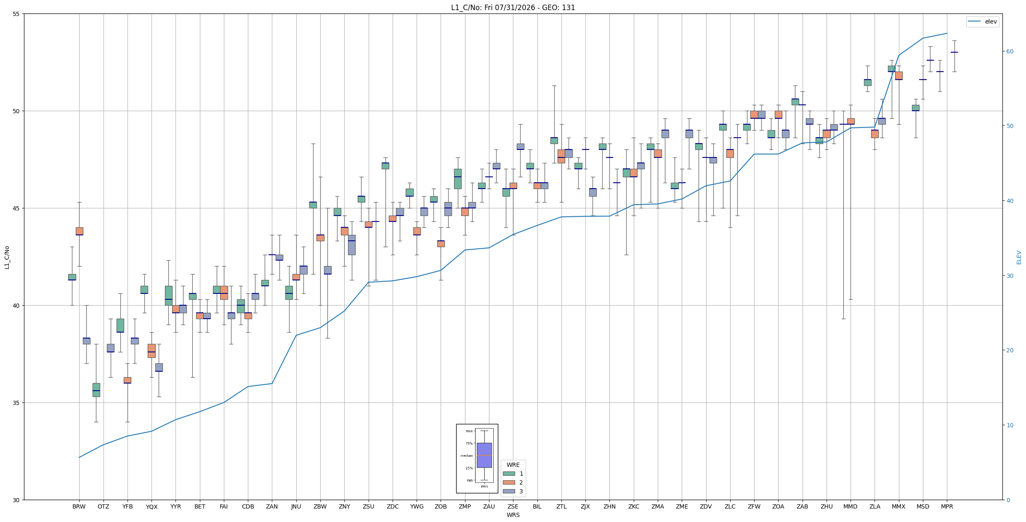Click the green box above OTZ
This screenshot has width=1026, height=522.
96,390
